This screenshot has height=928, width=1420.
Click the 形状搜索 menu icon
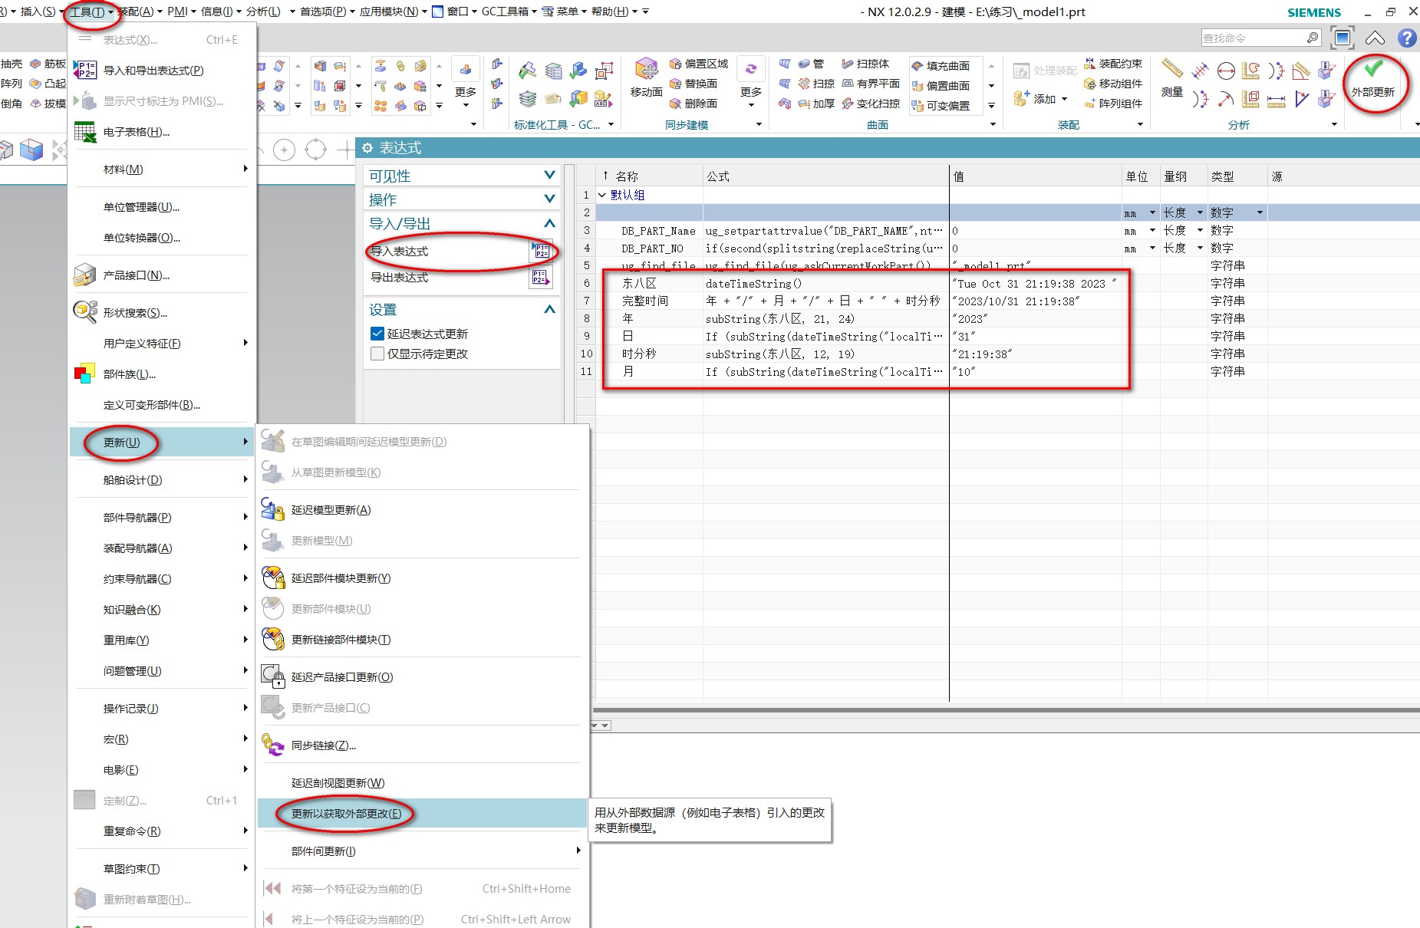[x=84, y=312]
